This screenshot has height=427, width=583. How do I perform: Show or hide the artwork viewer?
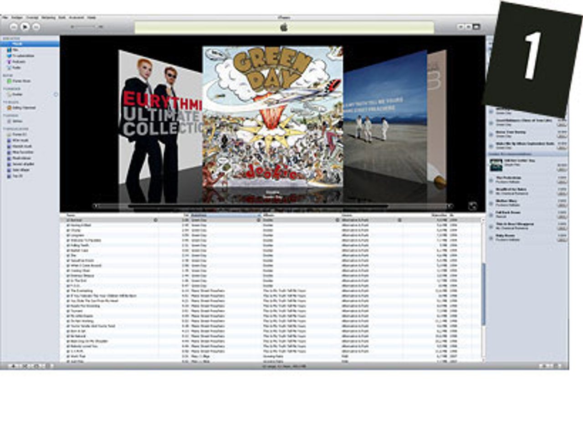(49, 366)
